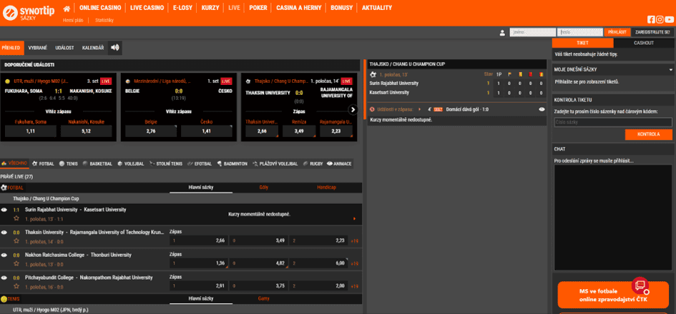The image size is (676, 314).
Task: Filter live events by Basketbal
Action: click(x=97, y=164)
